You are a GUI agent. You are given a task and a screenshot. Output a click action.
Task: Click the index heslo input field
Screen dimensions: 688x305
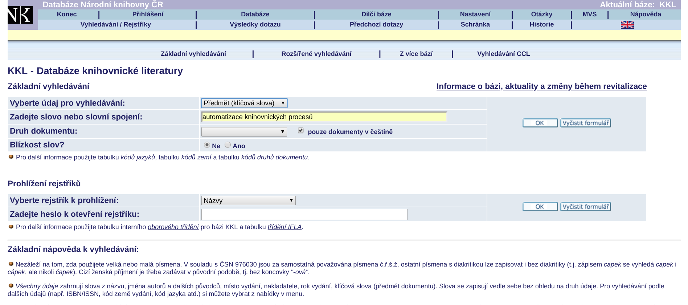(x=304, y=214)
